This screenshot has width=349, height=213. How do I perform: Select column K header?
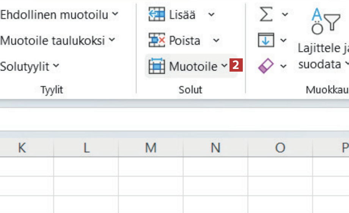click(22, 148)
